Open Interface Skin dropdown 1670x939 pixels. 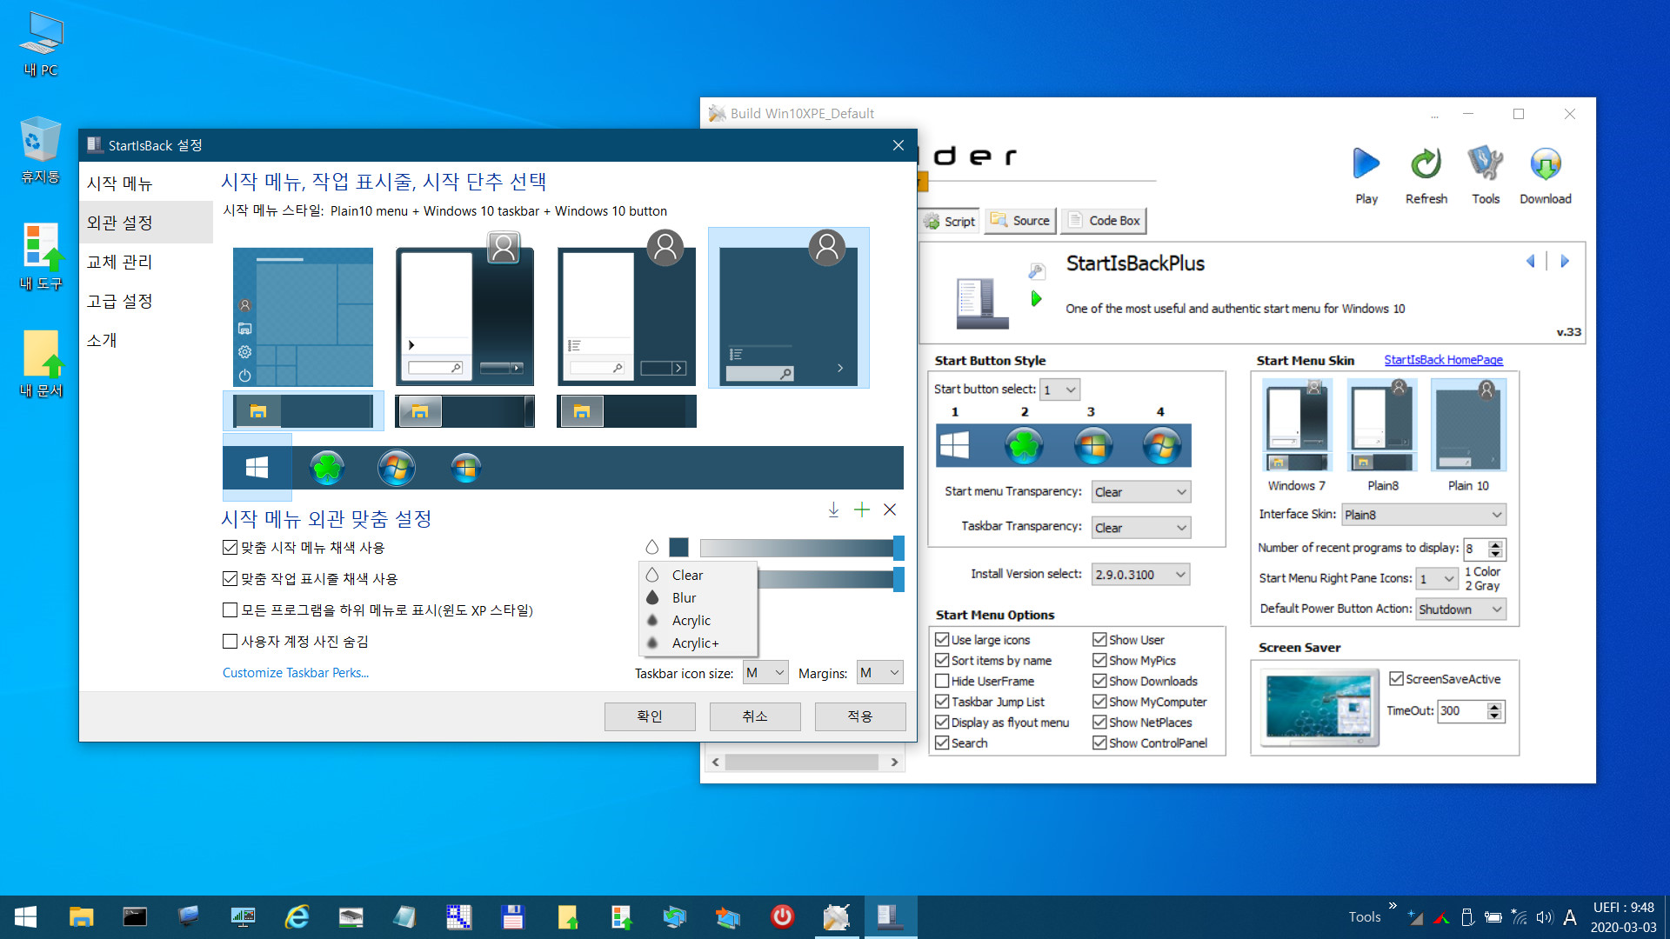[1423, 515]
